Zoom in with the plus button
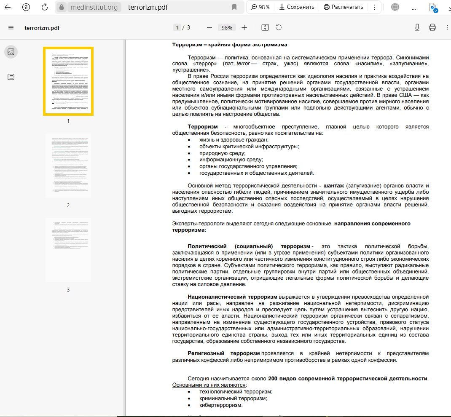Image resolution: width=451 pixels, height=417 pixels. 244,28
